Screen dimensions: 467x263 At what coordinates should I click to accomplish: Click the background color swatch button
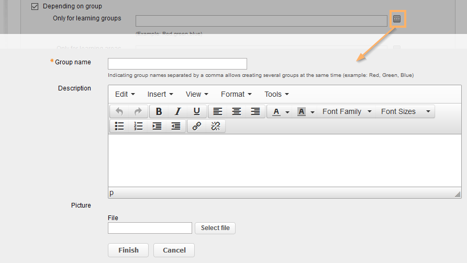(302, 111)
